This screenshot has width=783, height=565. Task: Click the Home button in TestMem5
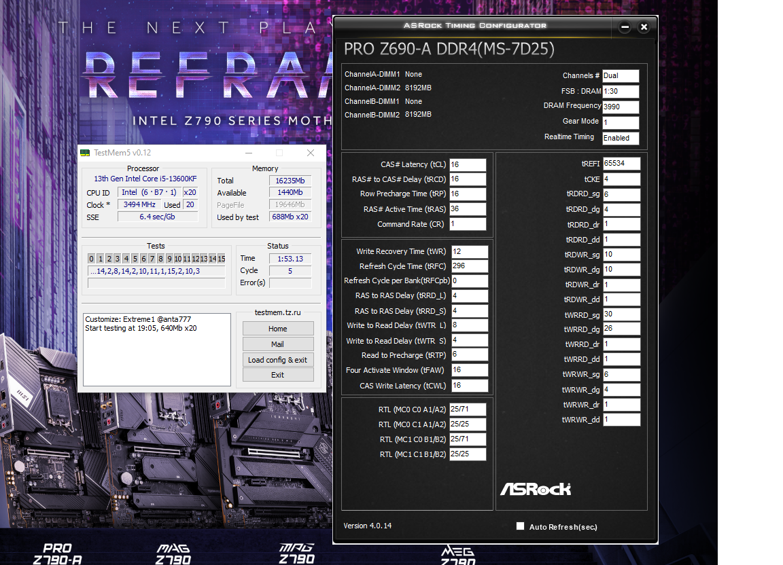(278, 329)
